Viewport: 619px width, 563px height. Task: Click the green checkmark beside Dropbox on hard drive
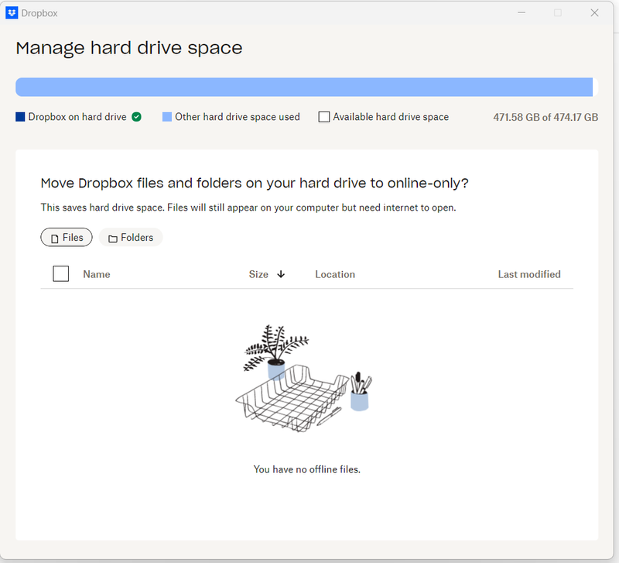(x=136, y=117)
